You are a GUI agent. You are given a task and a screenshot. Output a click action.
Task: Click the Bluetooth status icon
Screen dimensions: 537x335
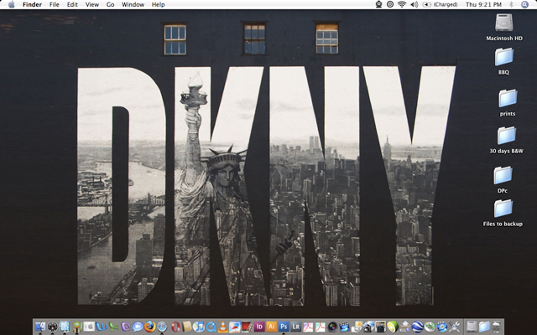511,4
